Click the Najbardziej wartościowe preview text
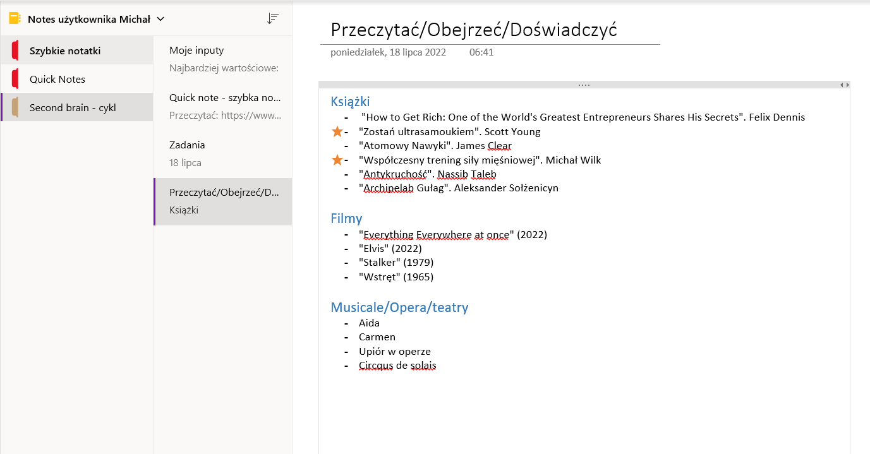870x454 pixels. (224, 68)
